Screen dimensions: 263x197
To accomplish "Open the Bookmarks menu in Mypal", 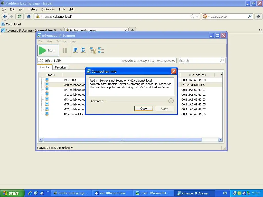I will click(x=48, y=9).
